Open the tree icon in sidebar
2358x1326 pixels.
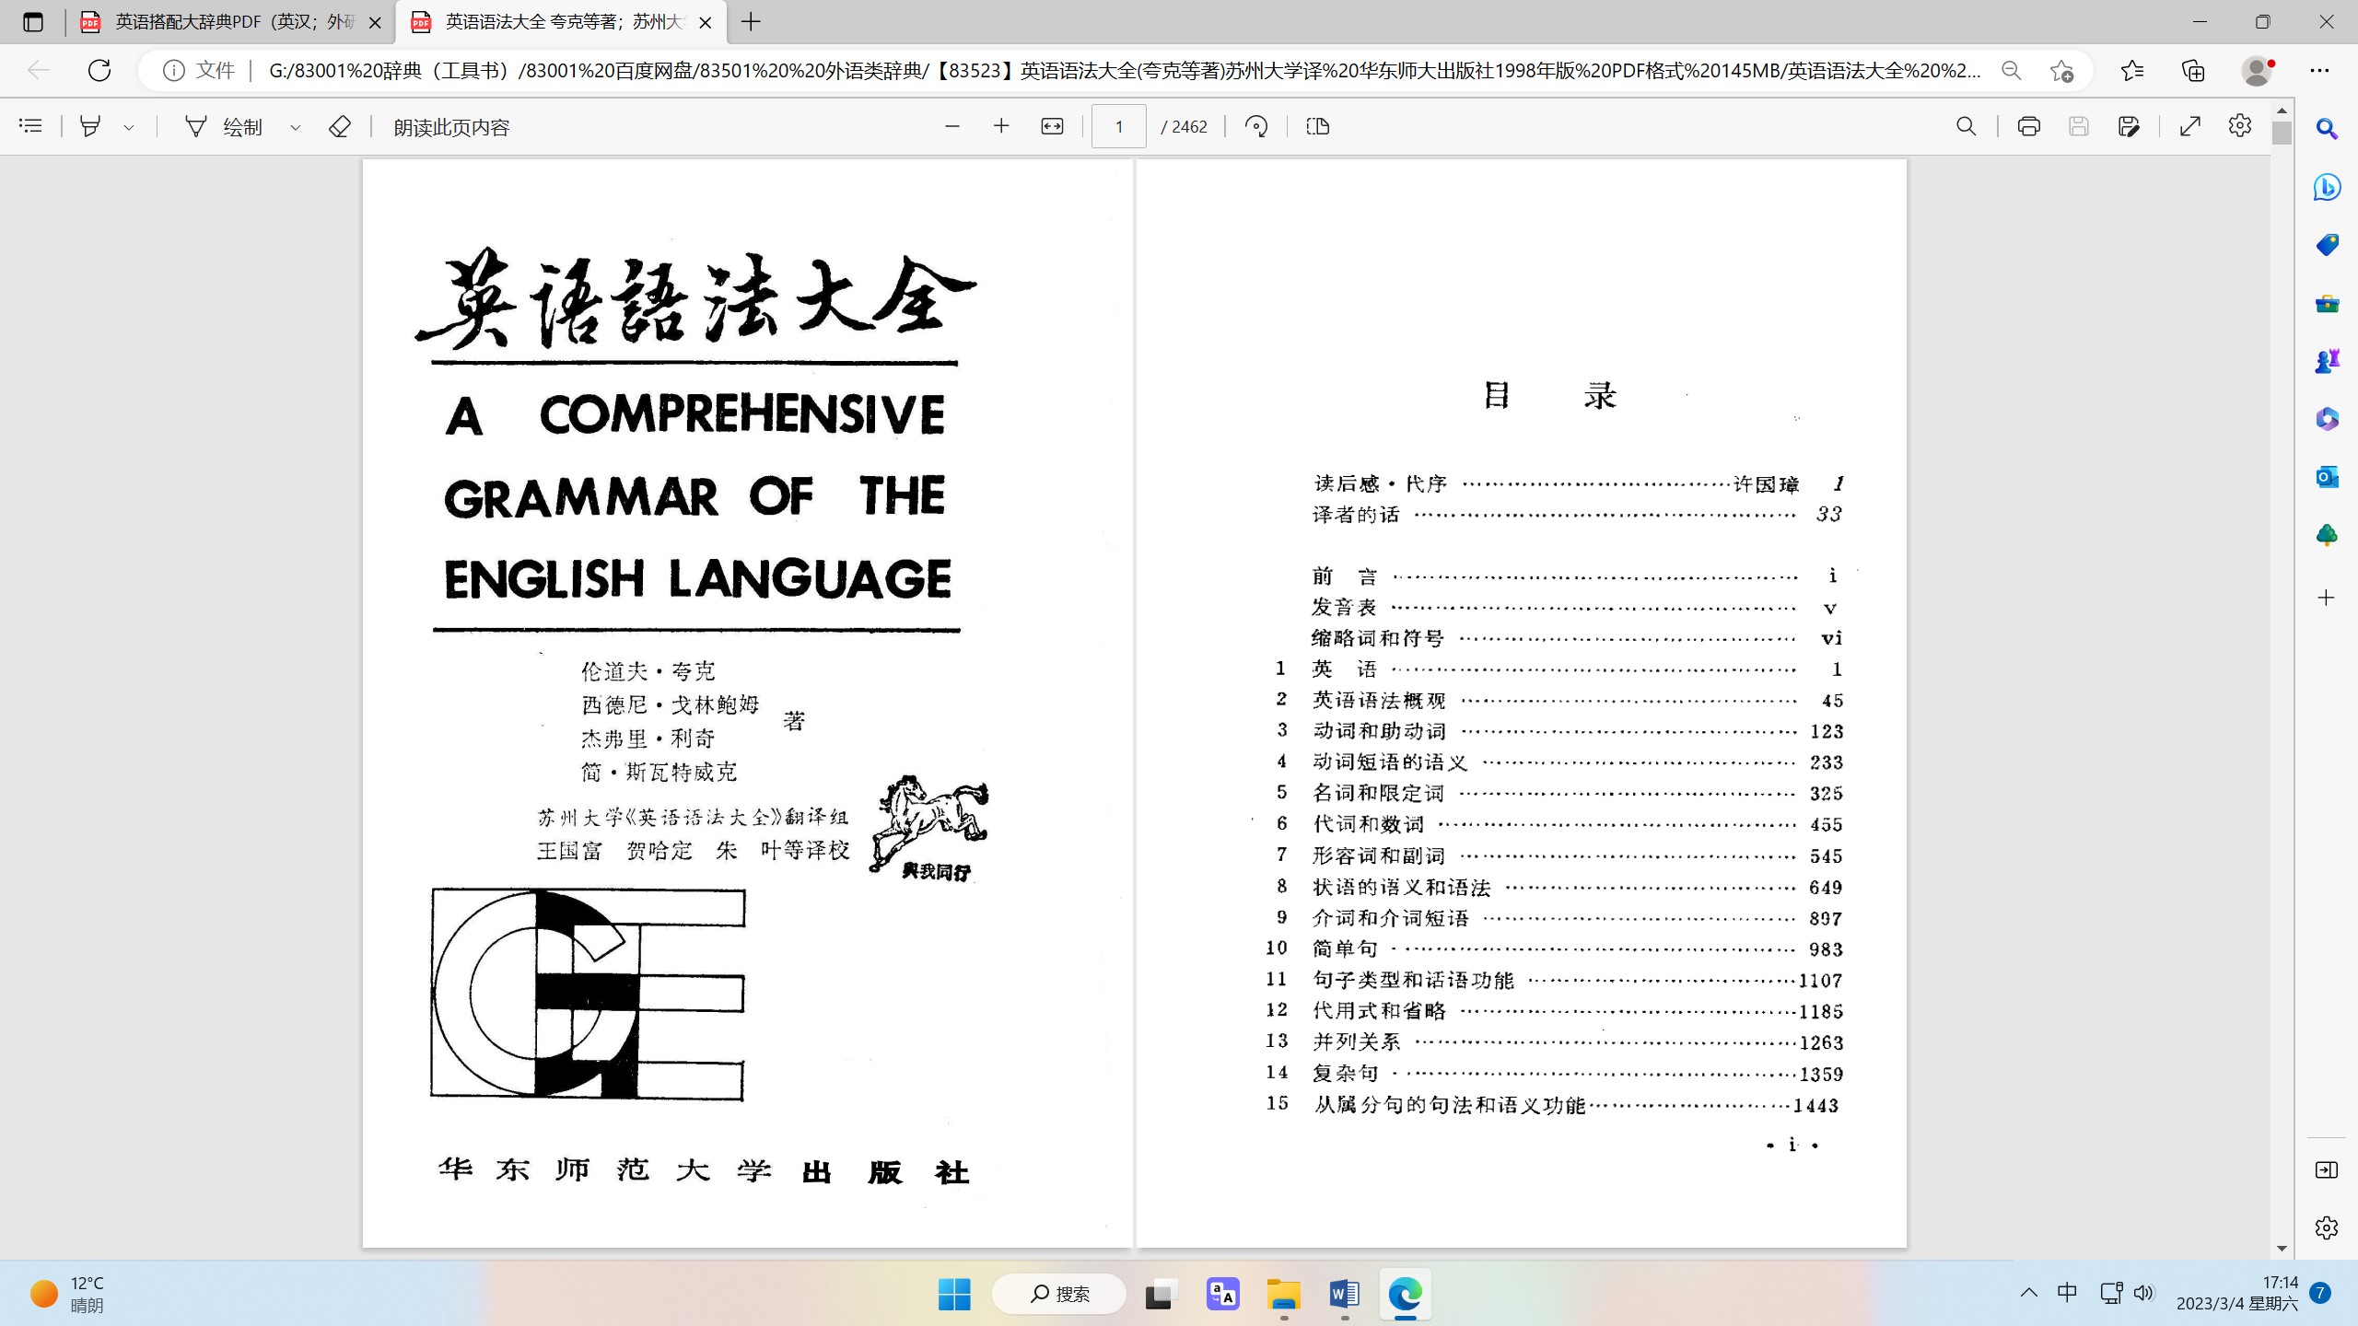click(x=2327, y=535)
